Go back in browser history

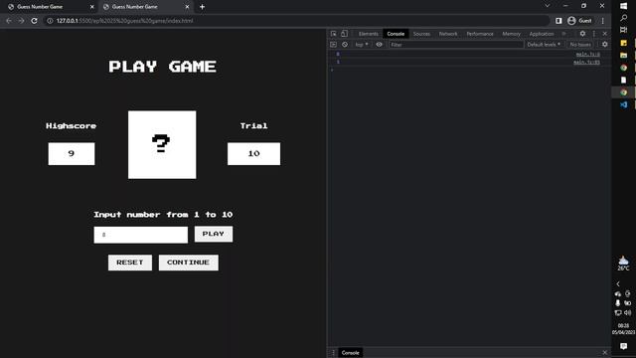[x=9, y=21]
